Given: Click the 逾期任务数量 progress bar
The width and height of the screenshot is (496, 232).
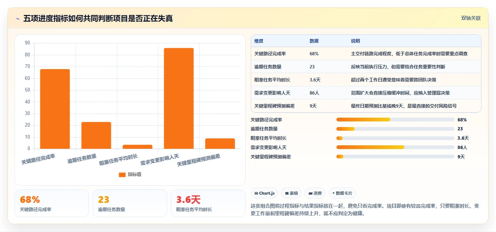Looking at the screenshot, I should 395,129.
